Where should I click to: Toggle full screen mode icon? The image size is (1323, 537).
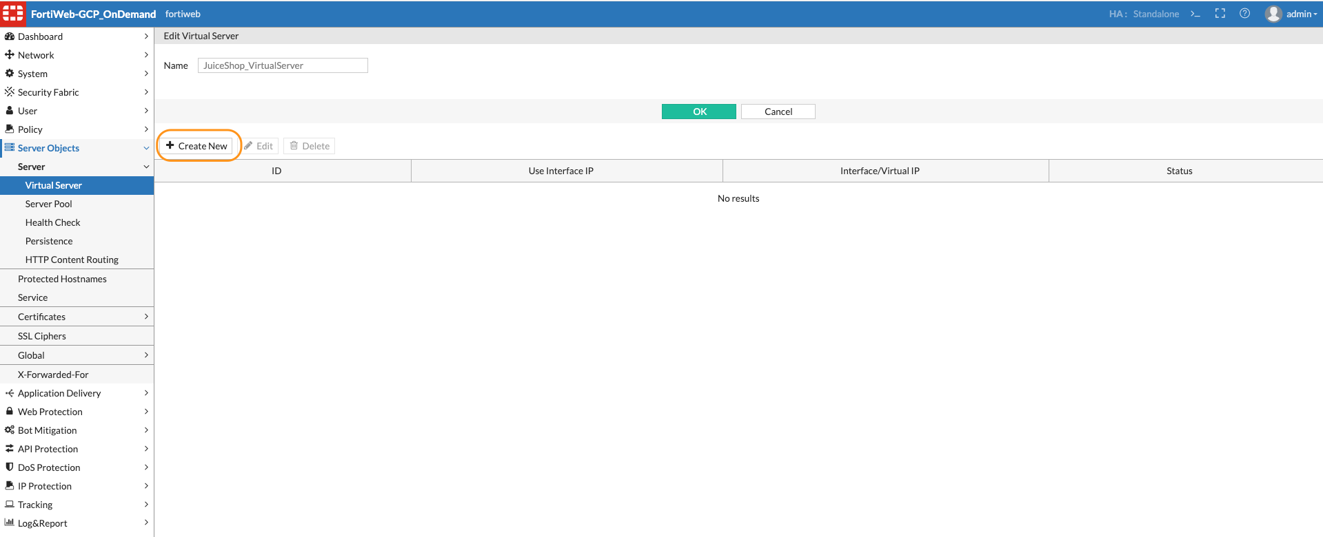[1220, 14]
